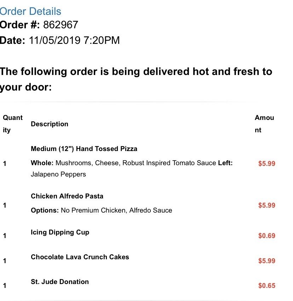This screenshot has width=293, height=301.
Task: Select order number 862967
Action: pyautogui.click(x=61, y=25)
